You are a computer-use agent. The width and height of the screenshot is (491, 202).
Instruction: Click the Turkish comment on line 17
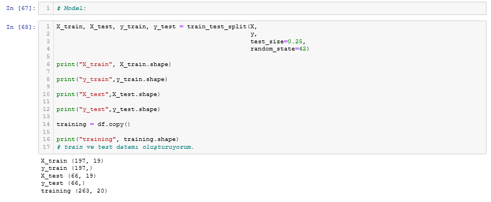[125, 147]
